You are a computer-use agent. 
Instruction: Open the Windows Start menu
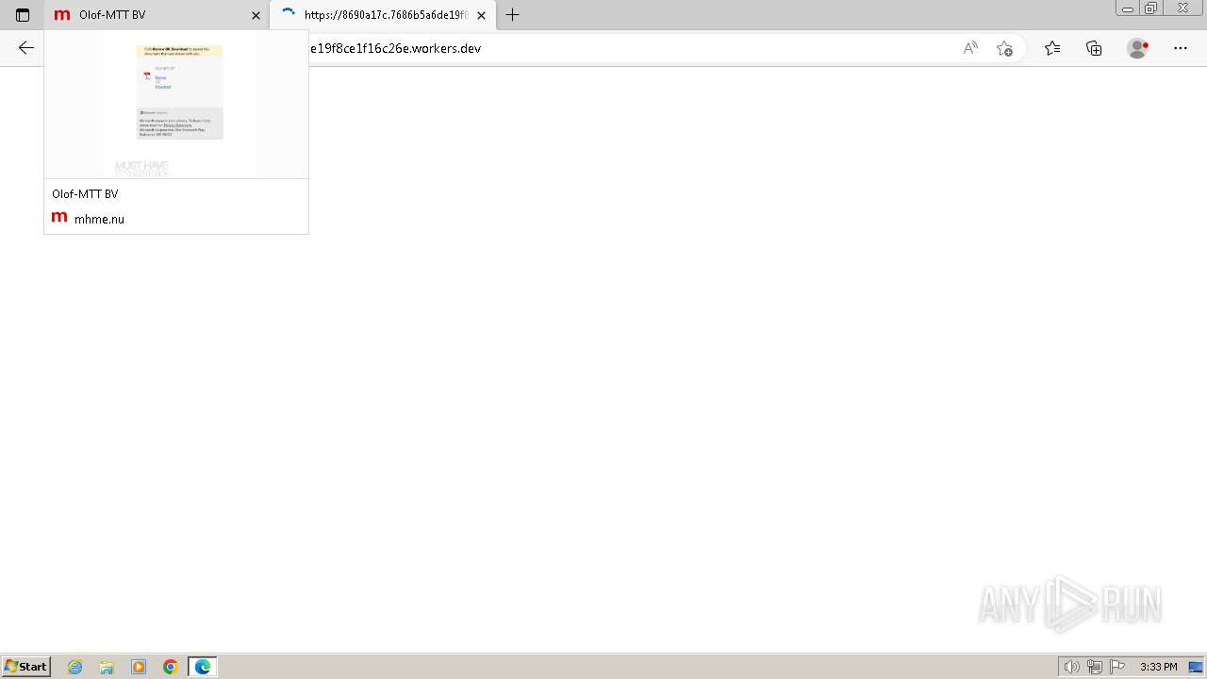click(x=25, y=667)
